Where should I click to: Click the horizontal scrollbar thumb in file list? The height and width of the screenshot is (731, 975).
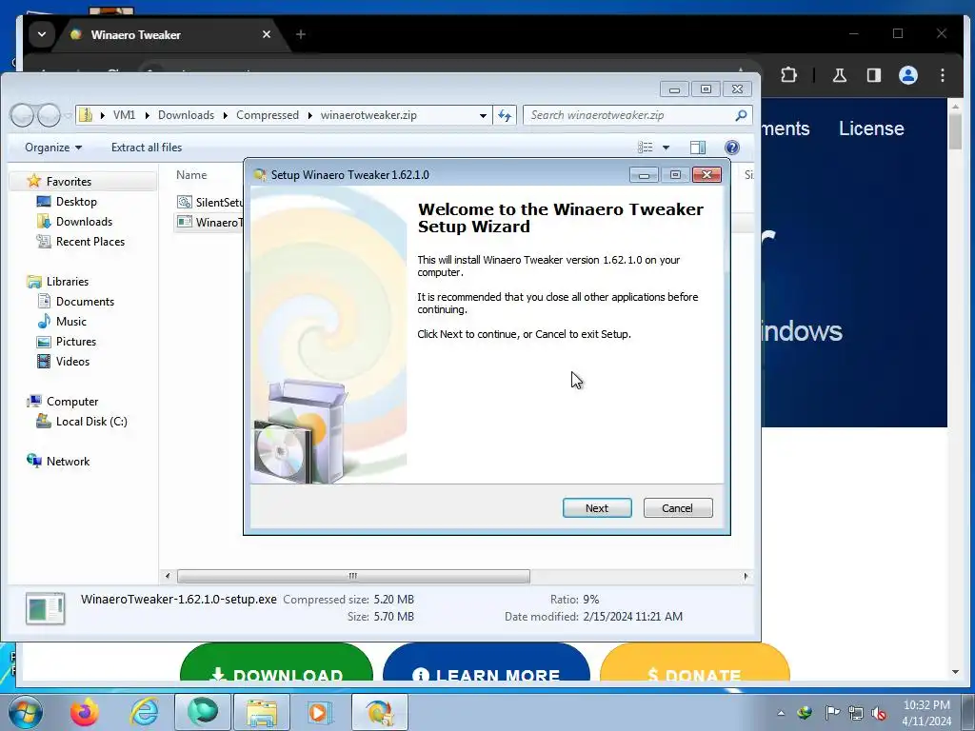tap(353, 576)
